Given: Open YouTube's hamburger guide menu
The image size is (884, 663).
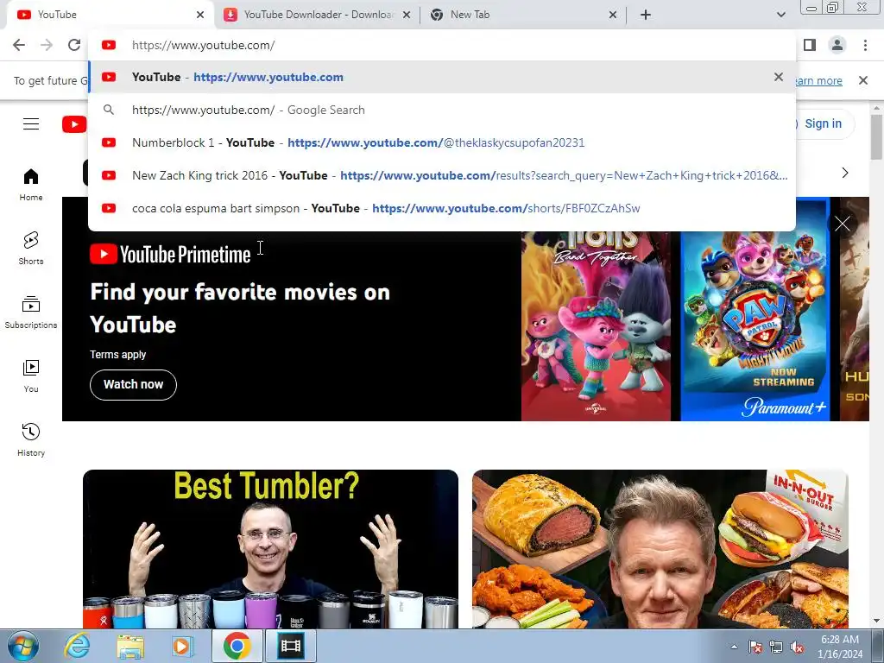Looking at the screenshot, I should pos(31,124).
